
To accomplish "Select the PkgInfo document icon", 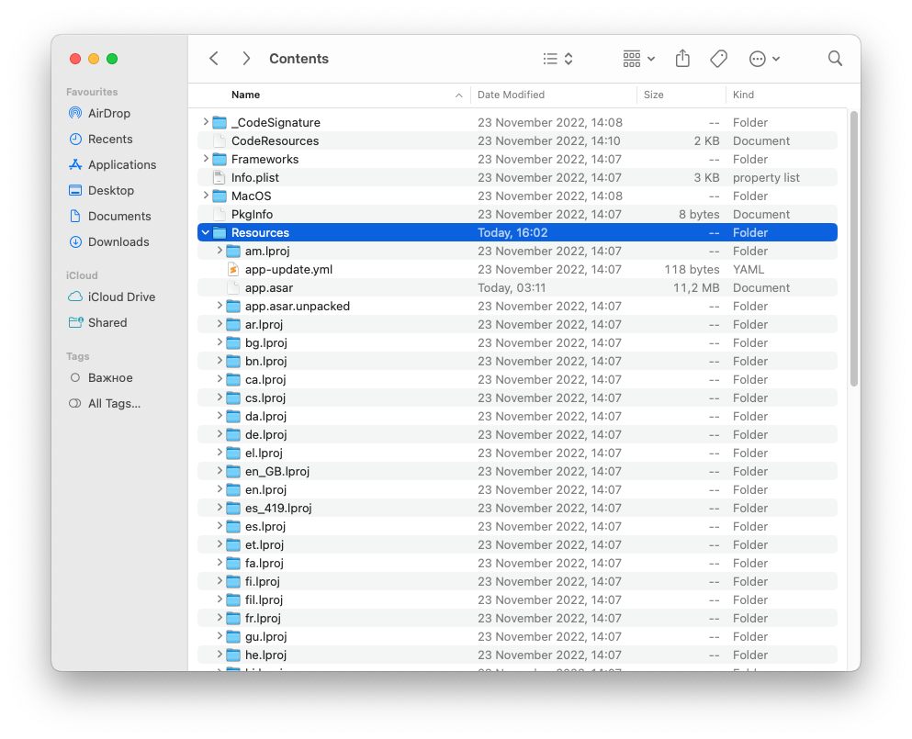I will click(x=220, y=214).
